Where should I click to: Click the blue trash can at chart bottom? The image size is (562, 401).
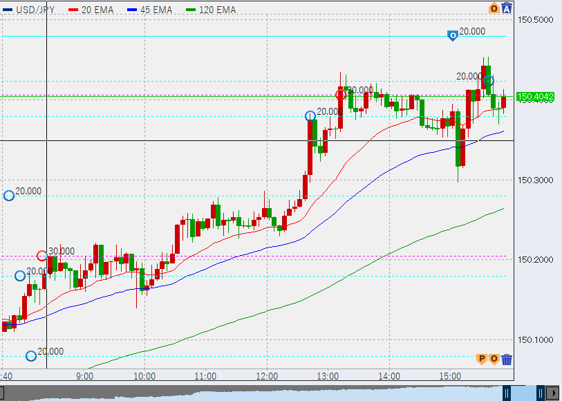507,359
